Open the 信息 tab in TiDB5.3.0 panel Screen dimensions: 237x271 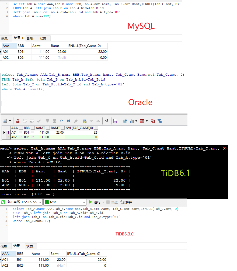point(4,246)
